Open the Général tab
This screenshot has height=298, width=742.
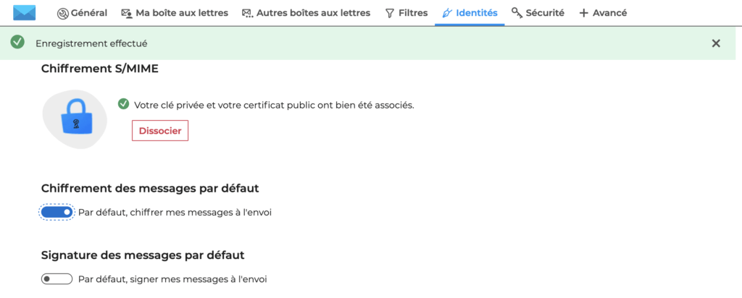(x=90, y=13)
